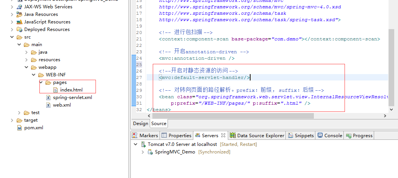
Task: Expand the java folder
Action: click(x=26, y=52)
